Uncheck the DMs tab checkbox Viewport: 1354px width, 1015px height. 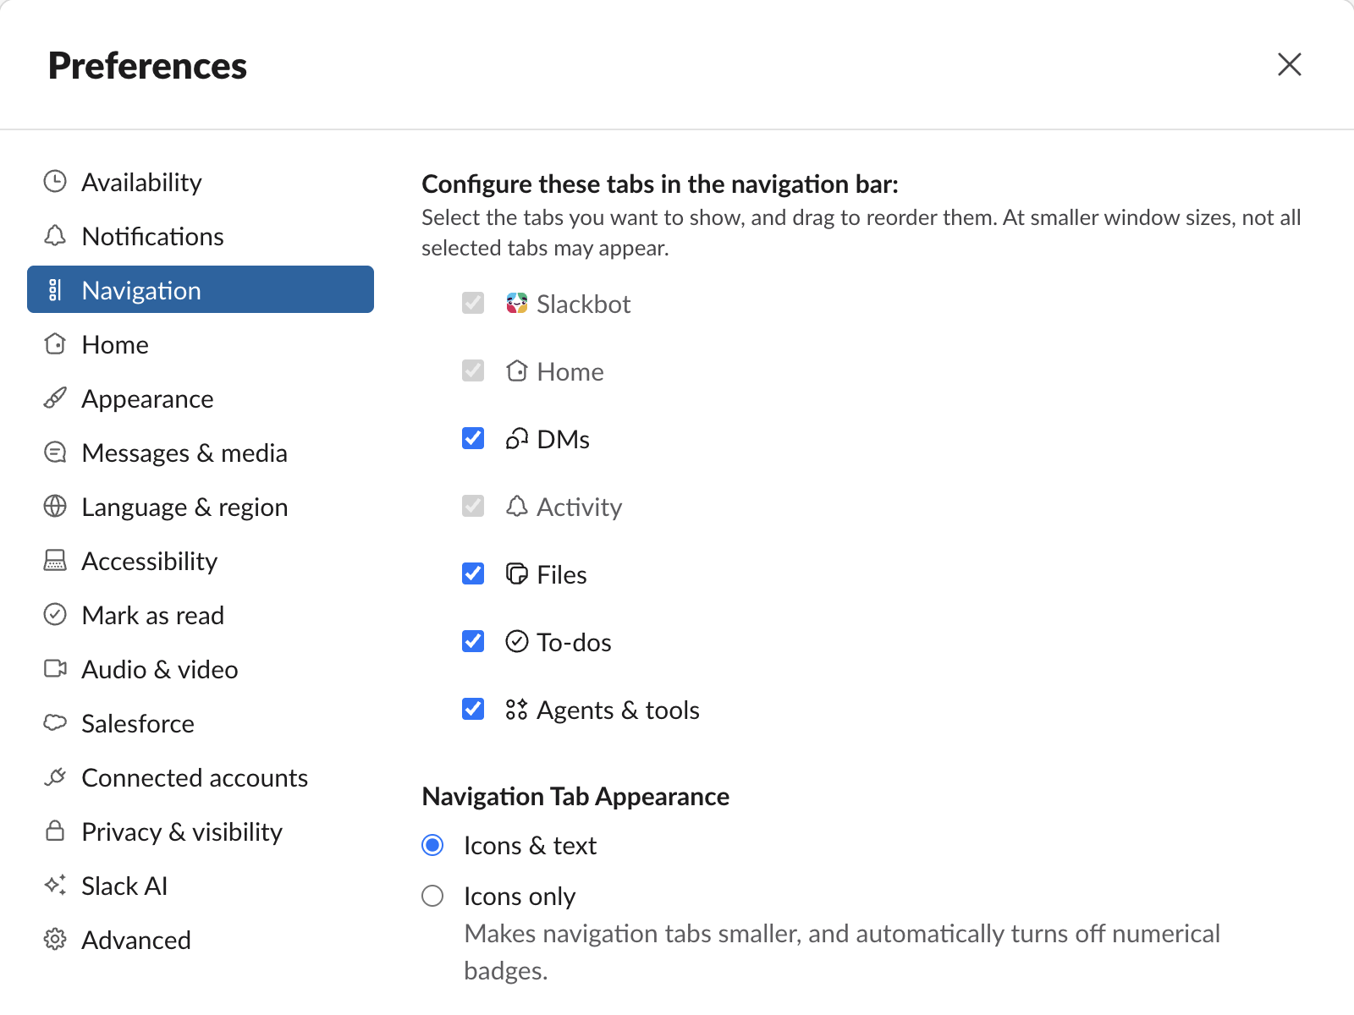[473, 438]
